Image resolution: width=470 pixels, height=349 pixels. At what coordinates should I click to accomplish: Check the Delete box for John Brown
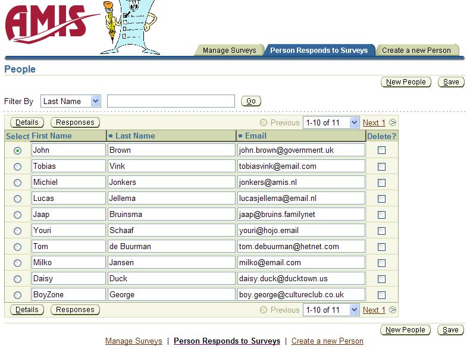(381, 150)
